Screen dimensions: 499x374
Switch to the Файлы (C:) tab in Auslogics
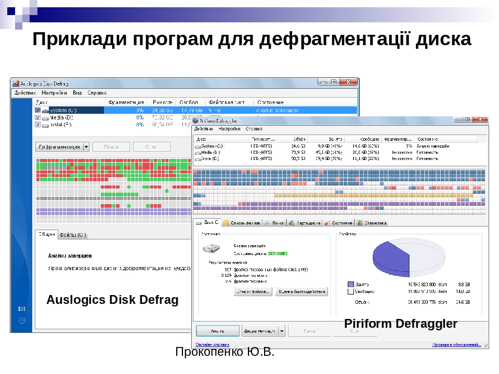tap(73, 235)
